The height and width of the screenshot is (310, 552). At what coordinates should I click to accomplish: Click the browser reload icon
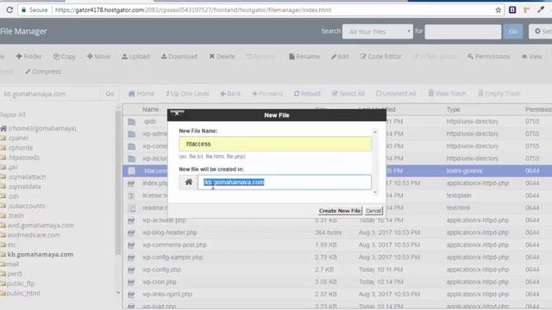tap(9, 9)
